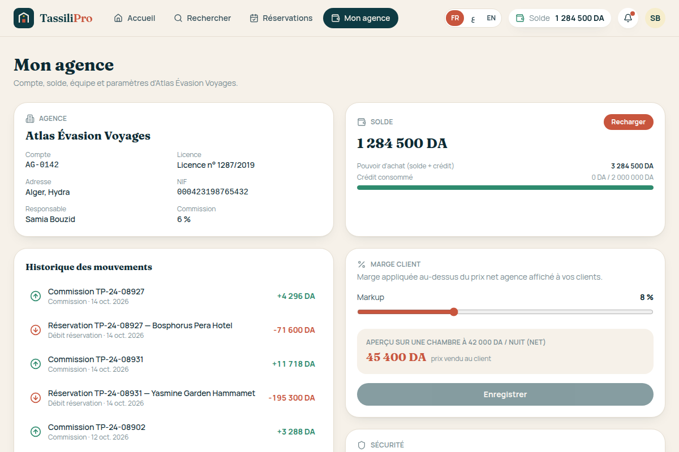Click Réservation TP-24-08931 — Yasmine Garden Hammamet
Screen dimensions: 679x452
[x=152, y=393]
